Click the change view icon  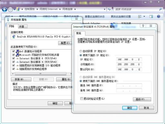click(x=140, y=17)
